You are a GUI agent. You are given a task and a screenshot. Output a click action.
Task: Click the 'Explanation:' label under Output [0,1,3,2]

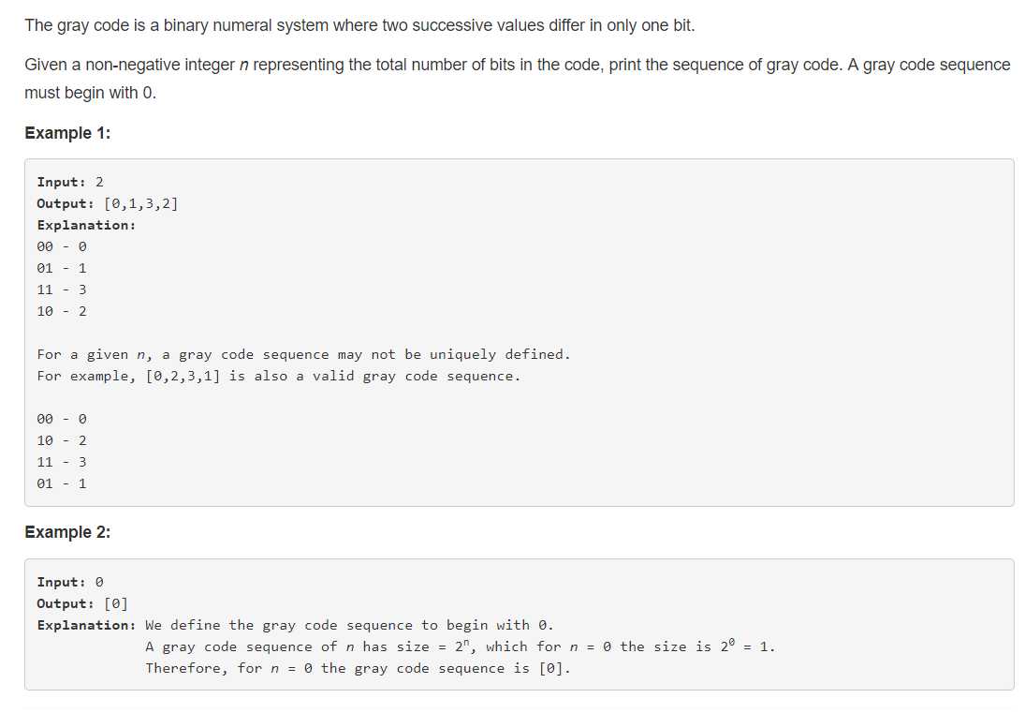click(86, 225)
